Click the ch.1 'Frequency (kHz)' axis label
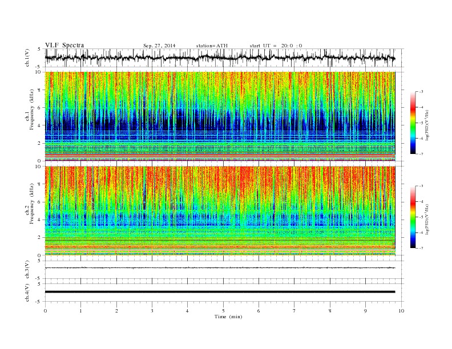The height and width of the screenshot is (349, 452). (x=32, y=109)
